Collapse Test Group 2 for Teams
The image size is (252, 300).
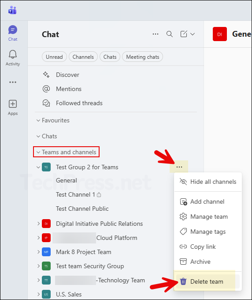pyautogui.click(x=38, y=167)
